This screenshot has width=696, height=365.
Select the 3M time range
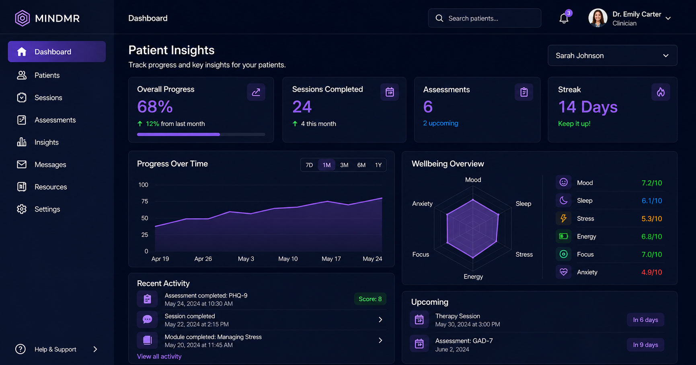pyautogui.click(x=344, y=165)
